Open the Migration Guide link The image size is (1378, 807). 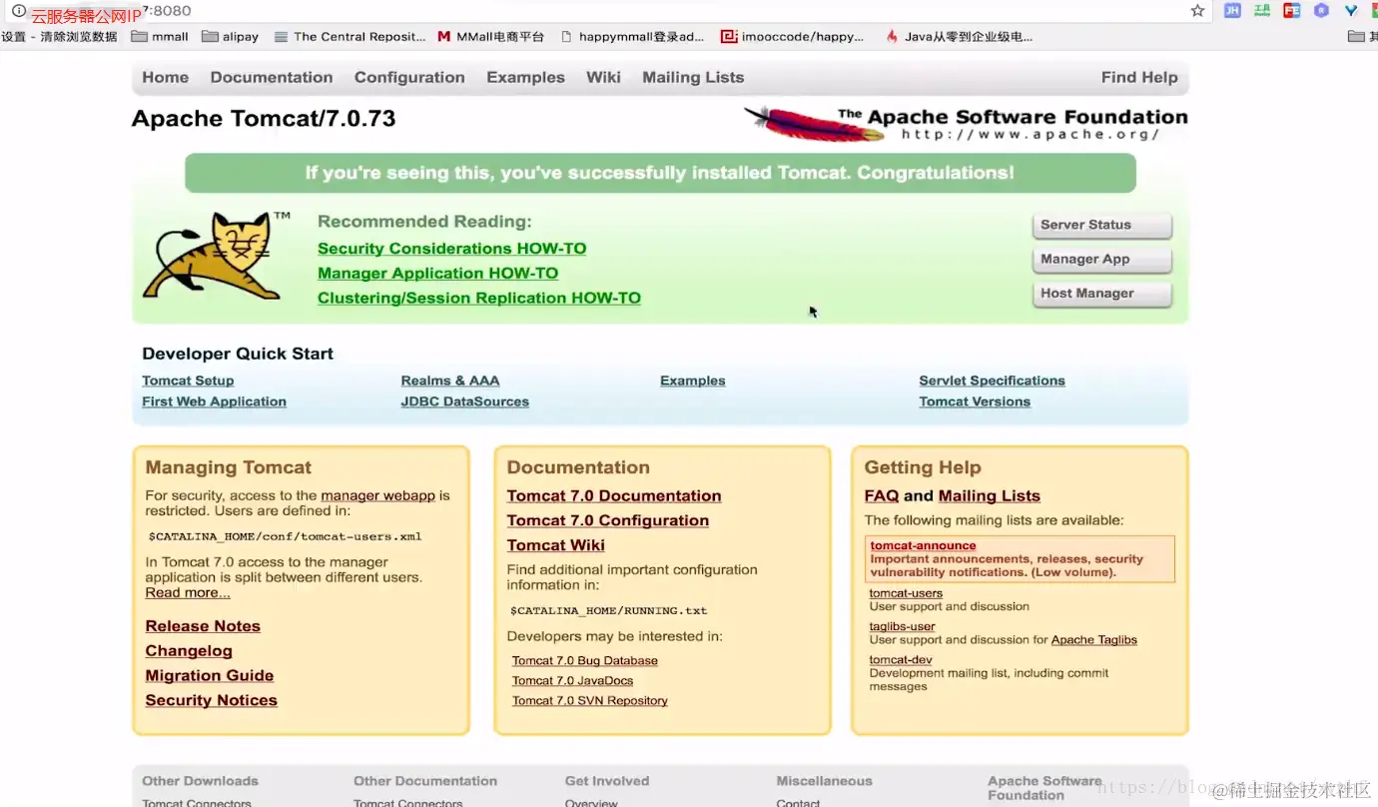click(210, 676)
